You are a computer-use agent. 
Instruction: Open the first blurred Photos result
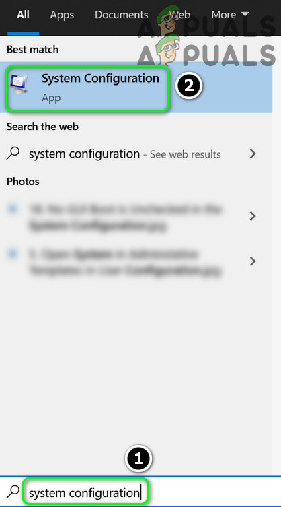[x=136, y=216]
